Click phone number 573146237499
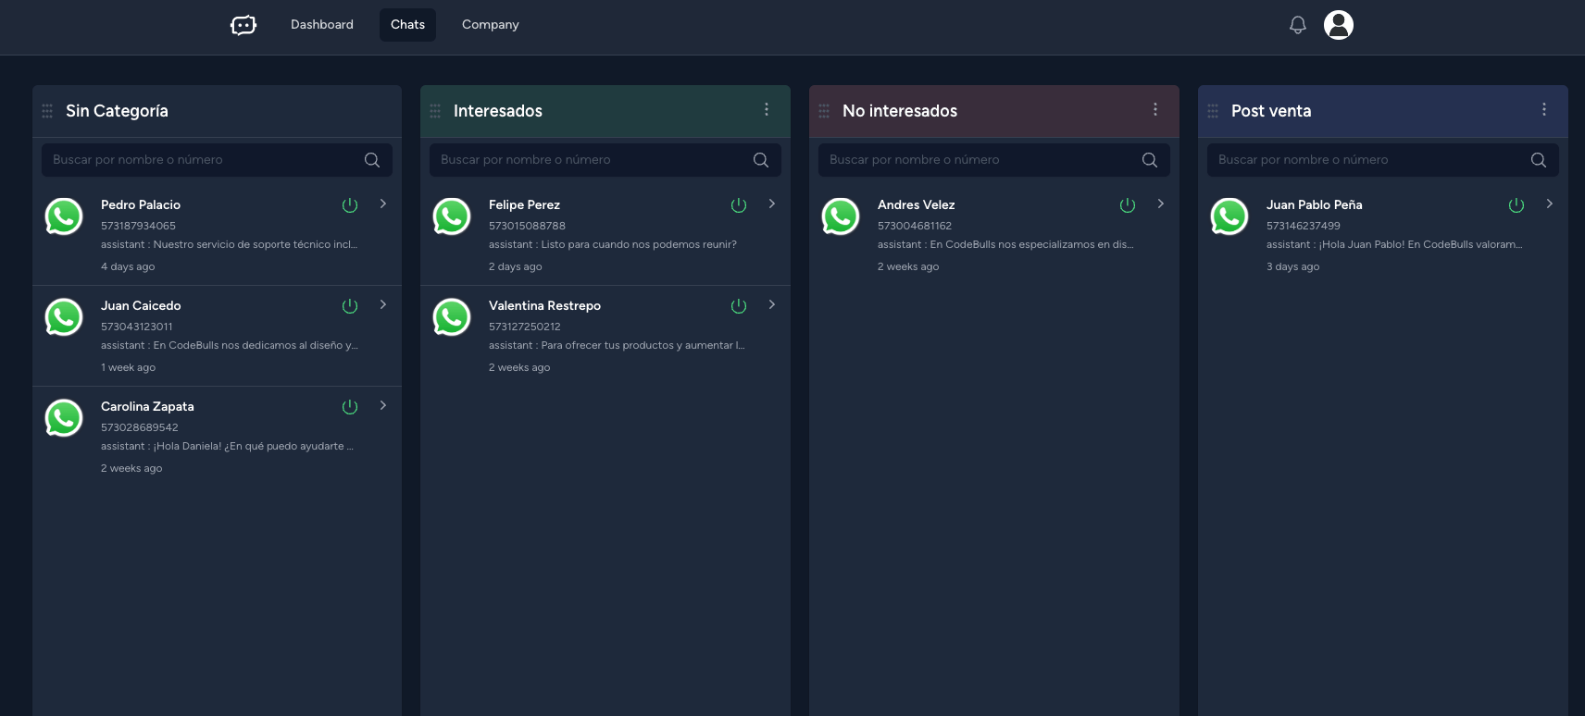This screenshot has height=716, width=1585. click(x=1303, y=226)
